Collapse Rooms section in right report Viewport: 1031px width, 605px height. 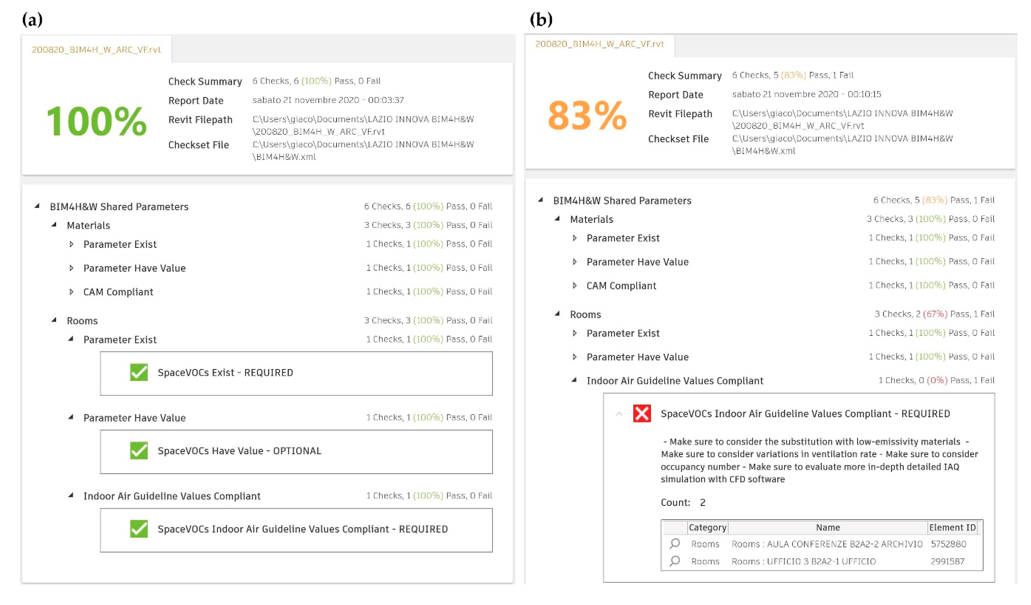[x=557, y=313]
